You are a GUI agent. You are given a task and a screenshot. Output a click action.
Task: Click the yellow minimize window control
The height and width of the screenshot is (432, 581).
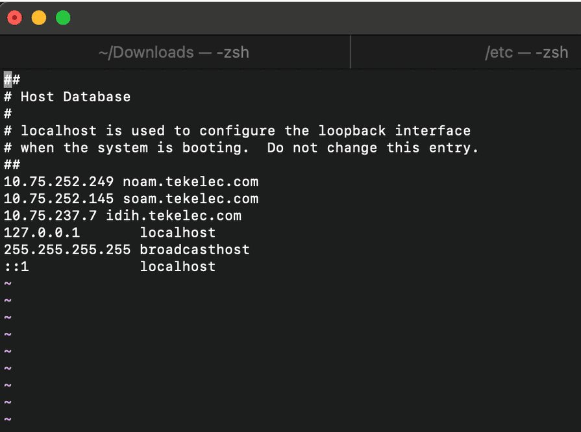(x=38, y=18)
